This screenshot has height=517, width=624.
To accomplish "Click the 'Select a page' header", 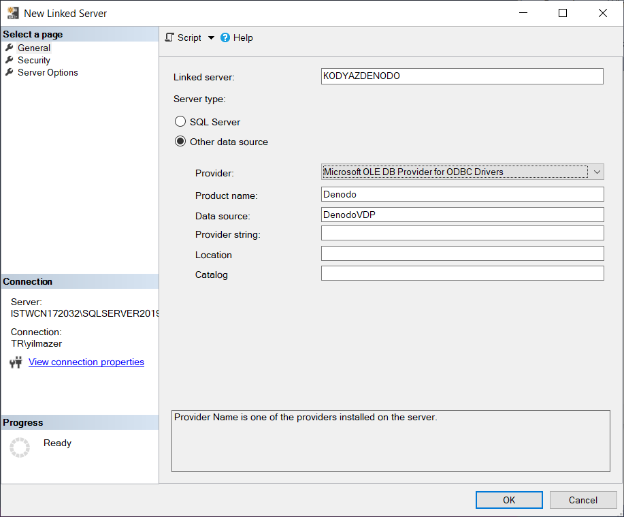I will (x=33, y=34).
